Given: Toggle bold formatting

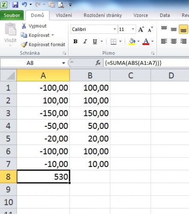Looking at the screenshot, I should (75, 42).
